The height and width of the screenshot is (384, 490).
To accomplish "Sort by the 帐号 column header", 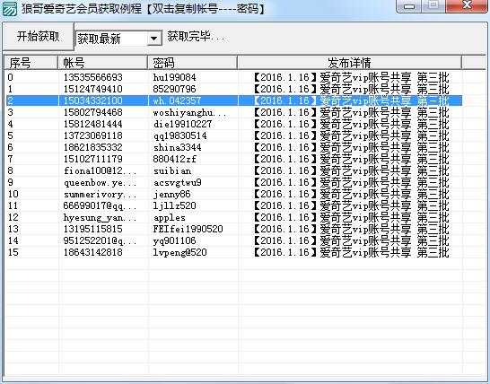I will point(102,63).
